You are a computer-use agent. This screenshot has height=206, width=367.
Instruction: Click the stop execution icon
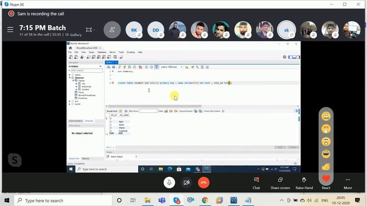click(x=134, y=67)
